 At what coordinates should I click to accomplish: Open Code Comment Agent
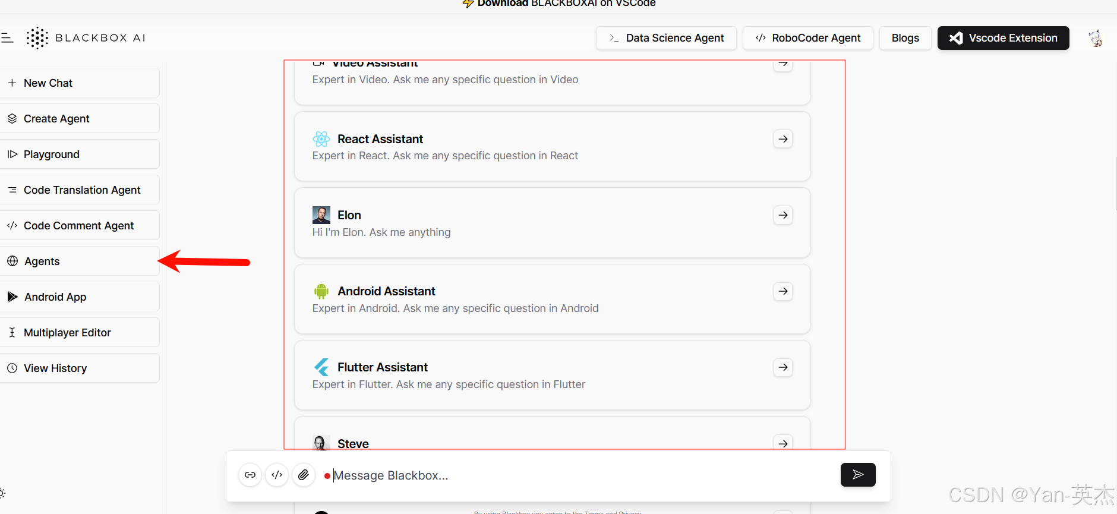(x=80, y=226)
